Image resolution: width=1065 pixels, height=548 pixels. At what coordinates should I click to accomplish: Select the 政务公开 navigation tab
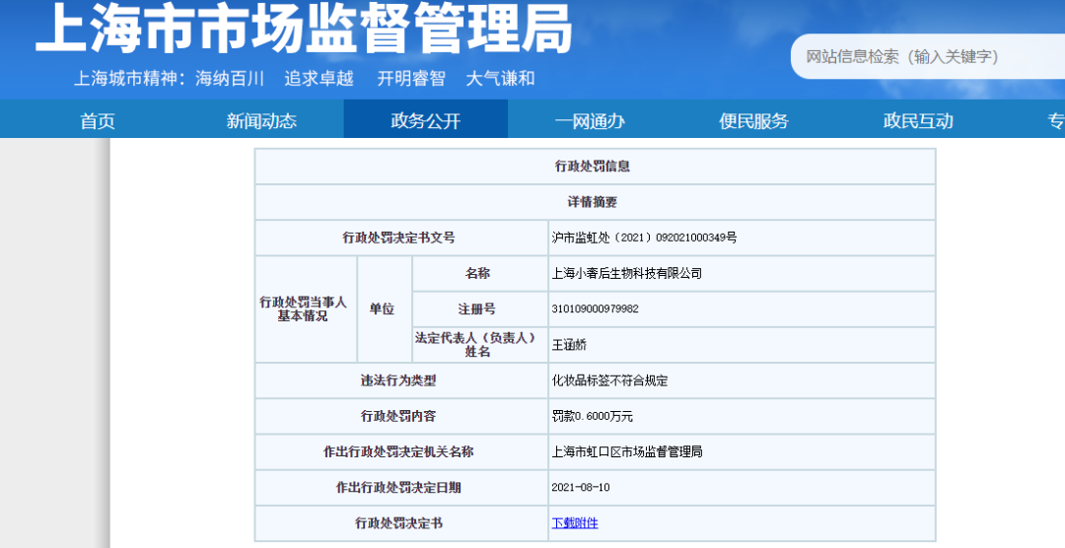426,121
